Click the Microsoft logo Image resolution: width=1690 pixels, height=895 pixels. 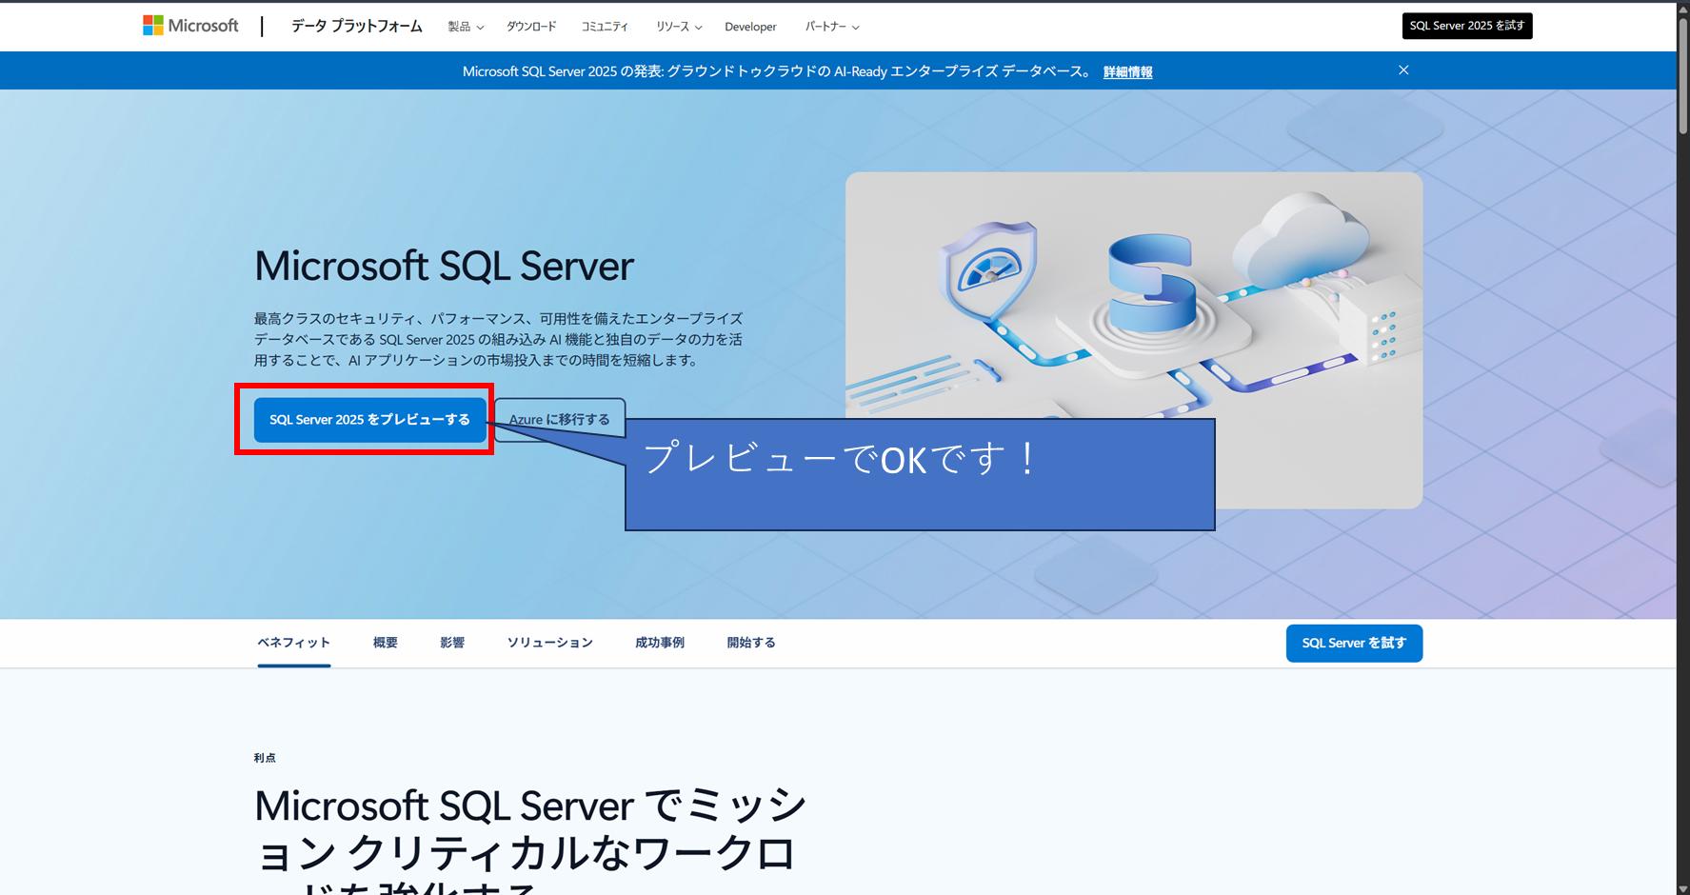(189, 25)
